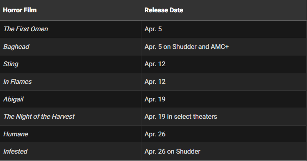Click the Infested film title
Screen dimensions: 307x161
tap(15, 152)
